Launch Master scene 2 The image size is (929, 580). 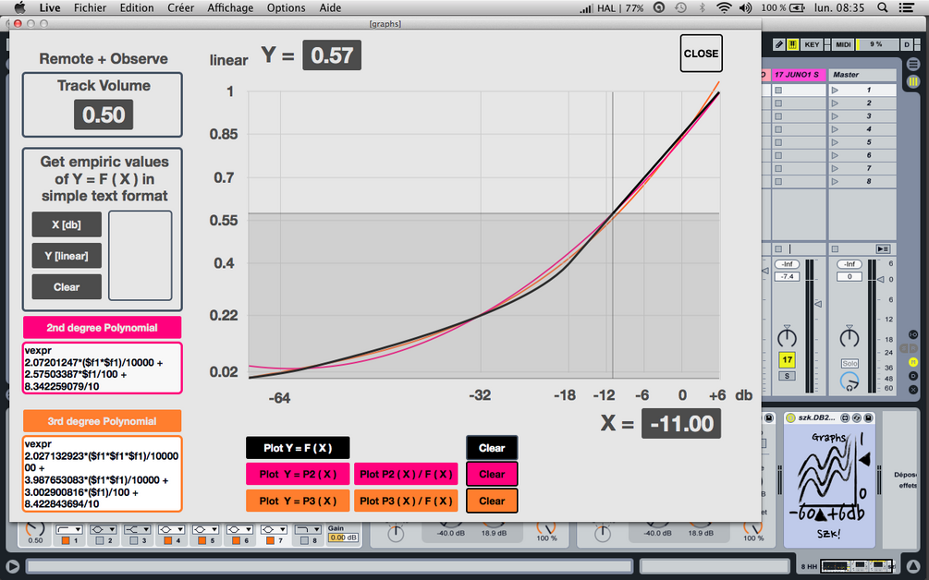point(835,103)
